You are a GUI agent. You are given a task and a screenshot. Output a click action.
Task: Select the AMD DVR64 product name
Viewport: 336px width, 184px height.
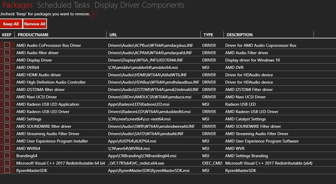(28, 67)
